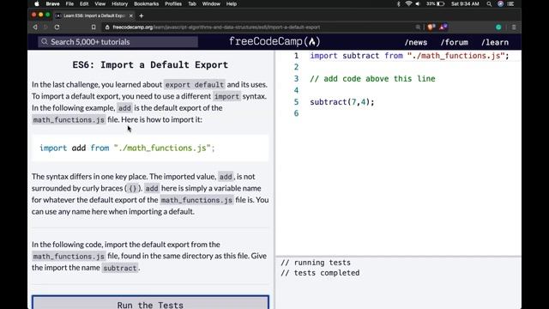Click the Wi-Fi status icon
Screen dimensions: 549x309
point(408,3)
